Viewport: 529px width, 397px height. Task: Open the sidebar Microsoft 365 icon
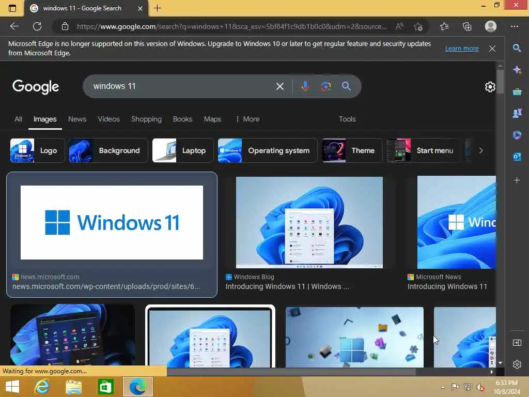tap(517, 135)
